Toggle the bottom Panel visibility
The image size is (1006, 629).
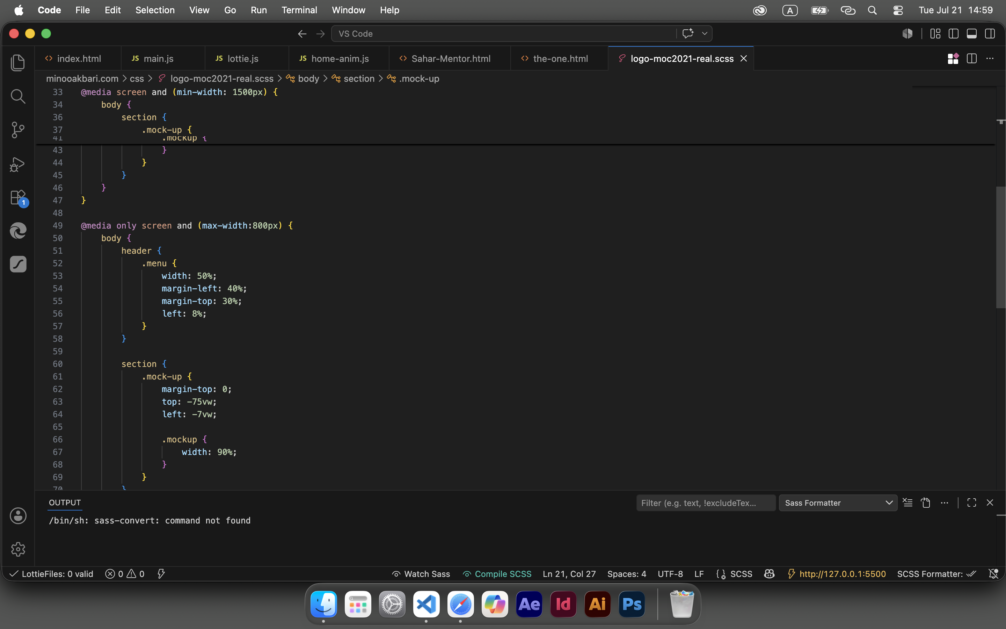pos(971,34)
